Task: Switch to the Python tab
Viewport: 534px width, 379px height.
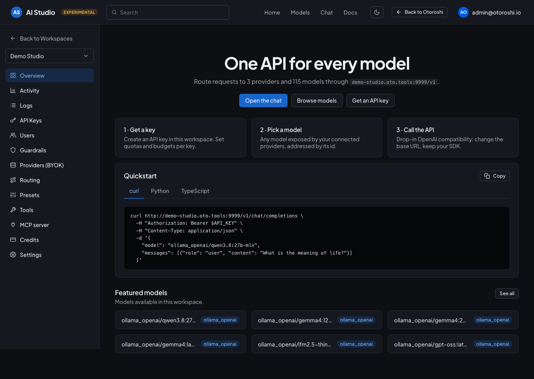Action: coord(160,191)
